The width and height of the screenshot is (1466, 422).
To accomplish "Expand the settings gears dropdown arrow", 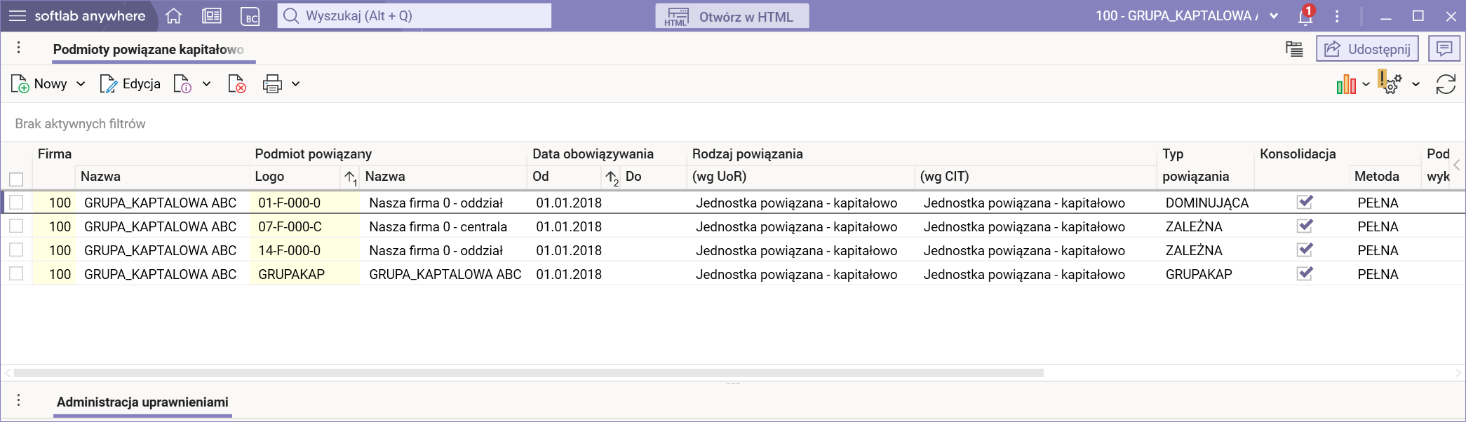I will [1416, 85].
